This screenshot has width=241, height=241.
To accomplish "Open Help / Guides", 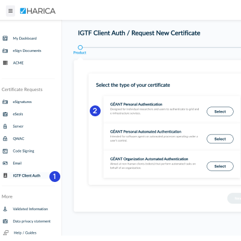I will click(25, 233).
